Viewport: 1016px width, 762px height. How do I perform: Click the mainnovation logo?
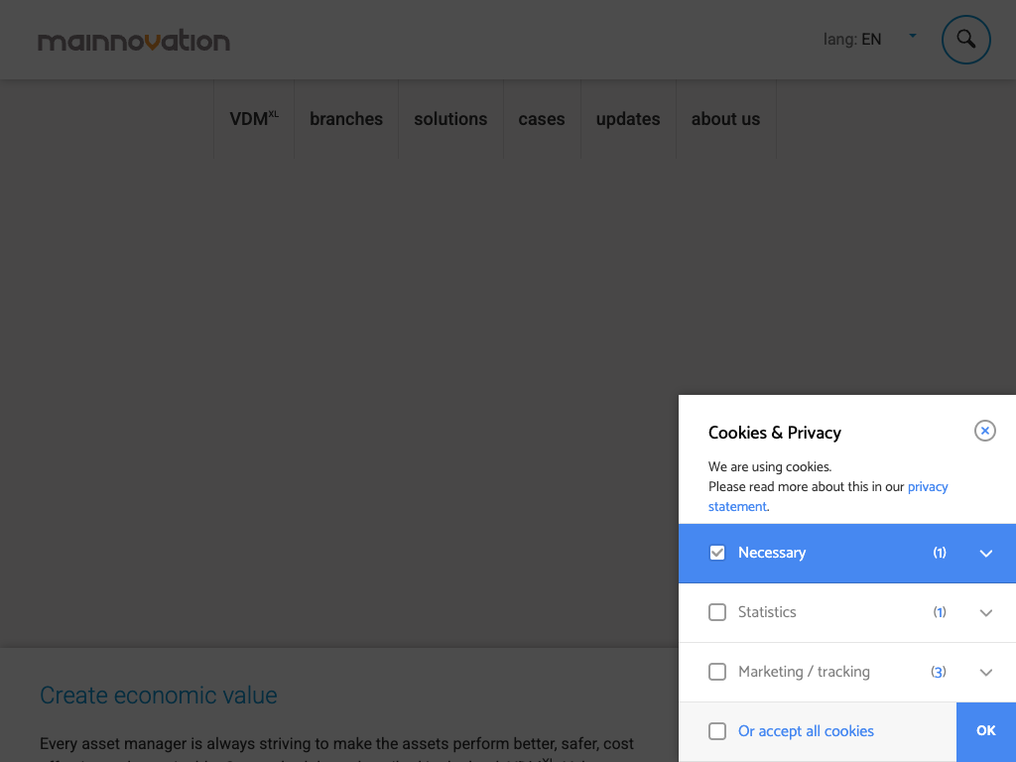coord(134,41)
